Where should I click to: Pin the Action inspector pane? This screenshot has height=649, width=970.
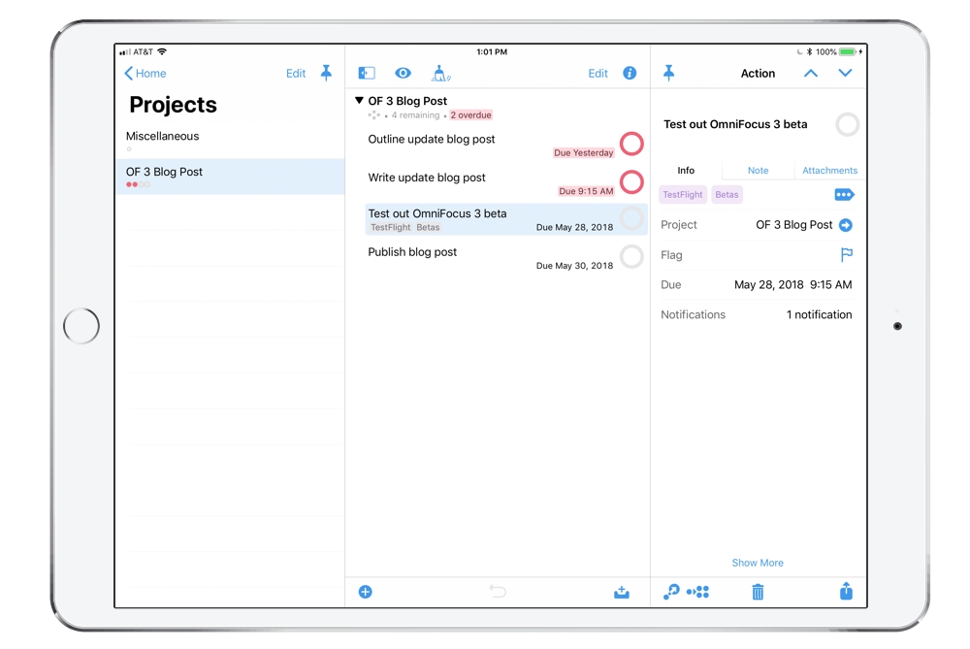coord(668,73)
